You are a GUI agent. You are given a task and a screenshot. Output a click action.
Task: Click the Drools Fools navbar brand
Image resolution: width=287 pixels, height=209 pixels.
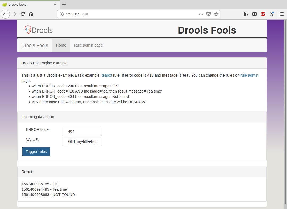coord(35,45)
